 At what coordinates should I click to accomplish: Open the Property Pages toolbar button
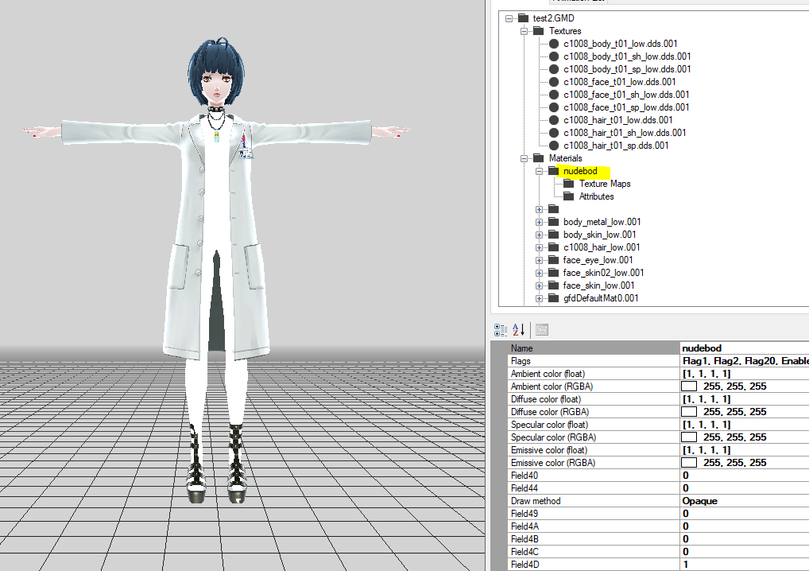(542, 330)
